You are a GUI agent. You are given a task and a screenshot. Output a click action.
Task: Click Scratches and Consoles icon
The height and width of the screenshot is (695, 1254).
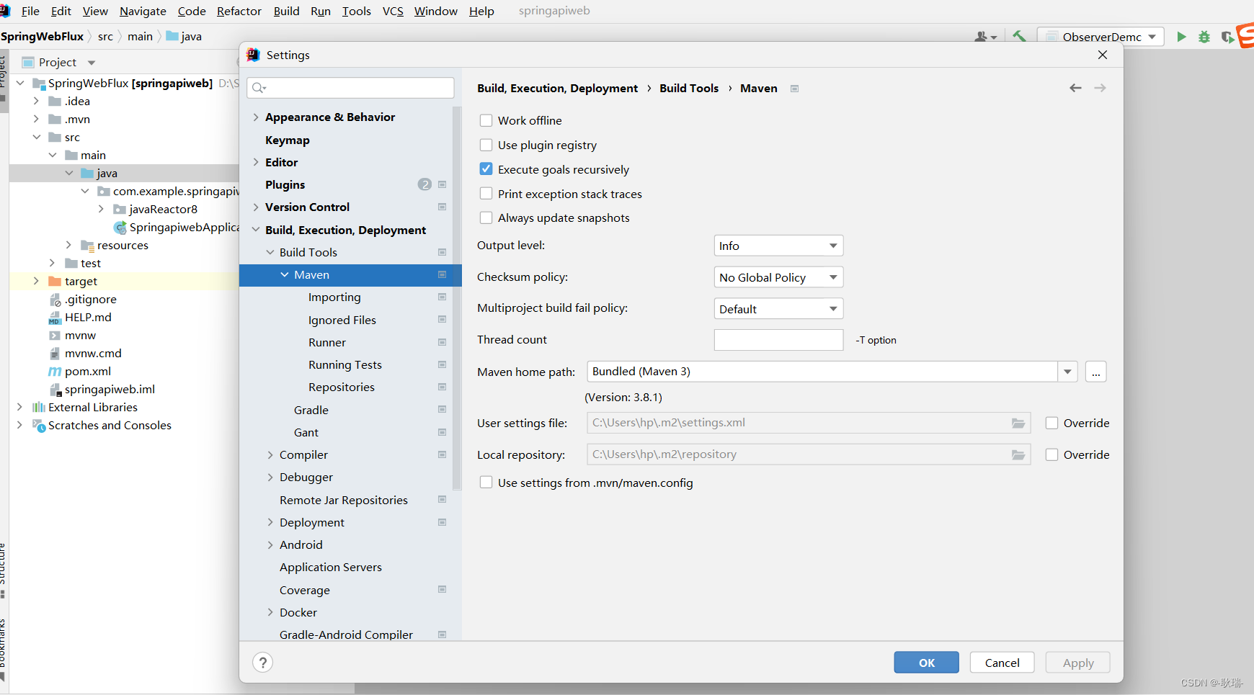point(39,426)
